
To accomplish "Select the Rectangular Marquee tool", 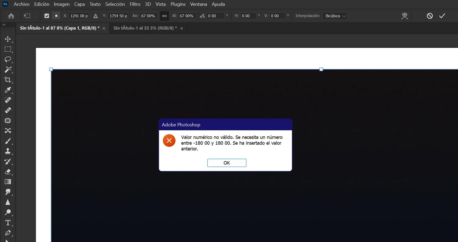I will point(8,49).
